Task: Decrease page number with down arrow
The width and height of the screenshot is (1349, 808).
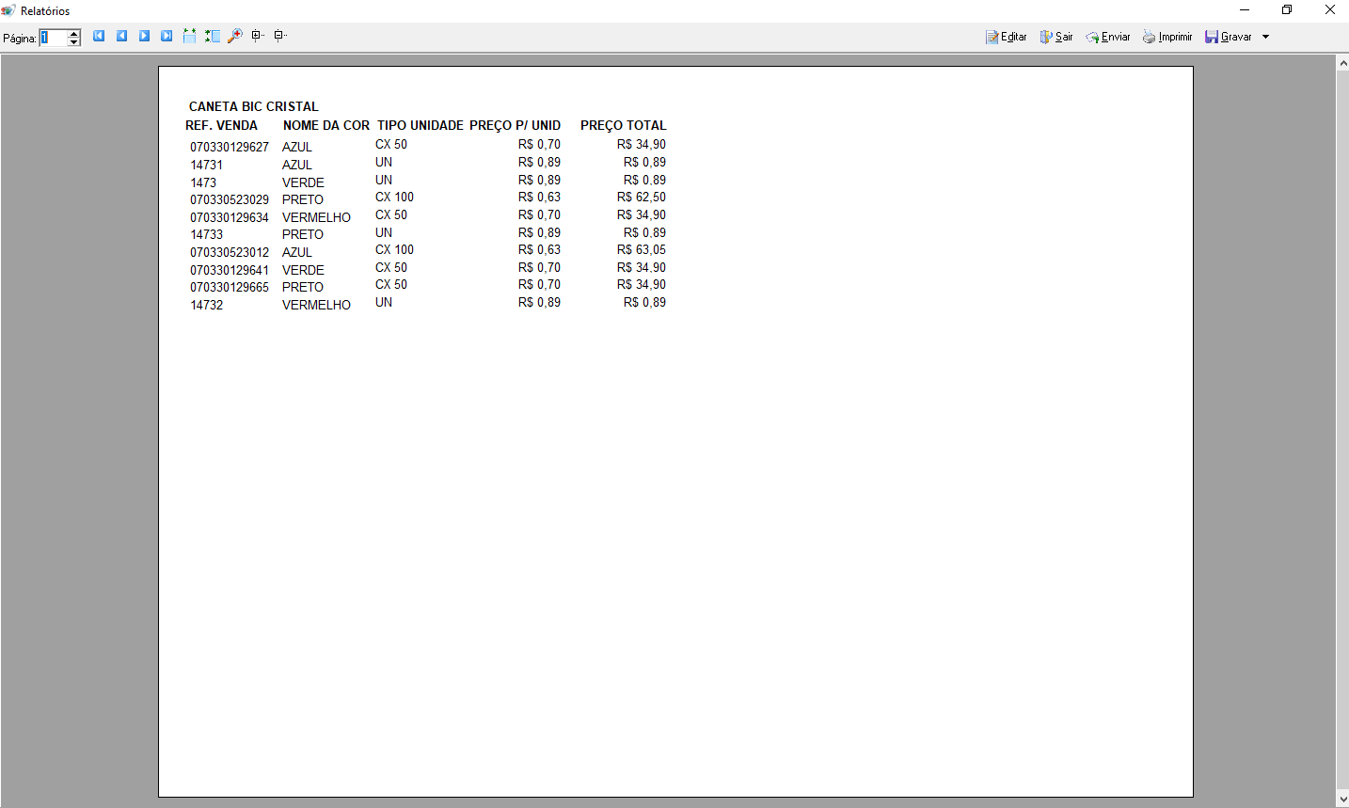Action: (74, 42)
